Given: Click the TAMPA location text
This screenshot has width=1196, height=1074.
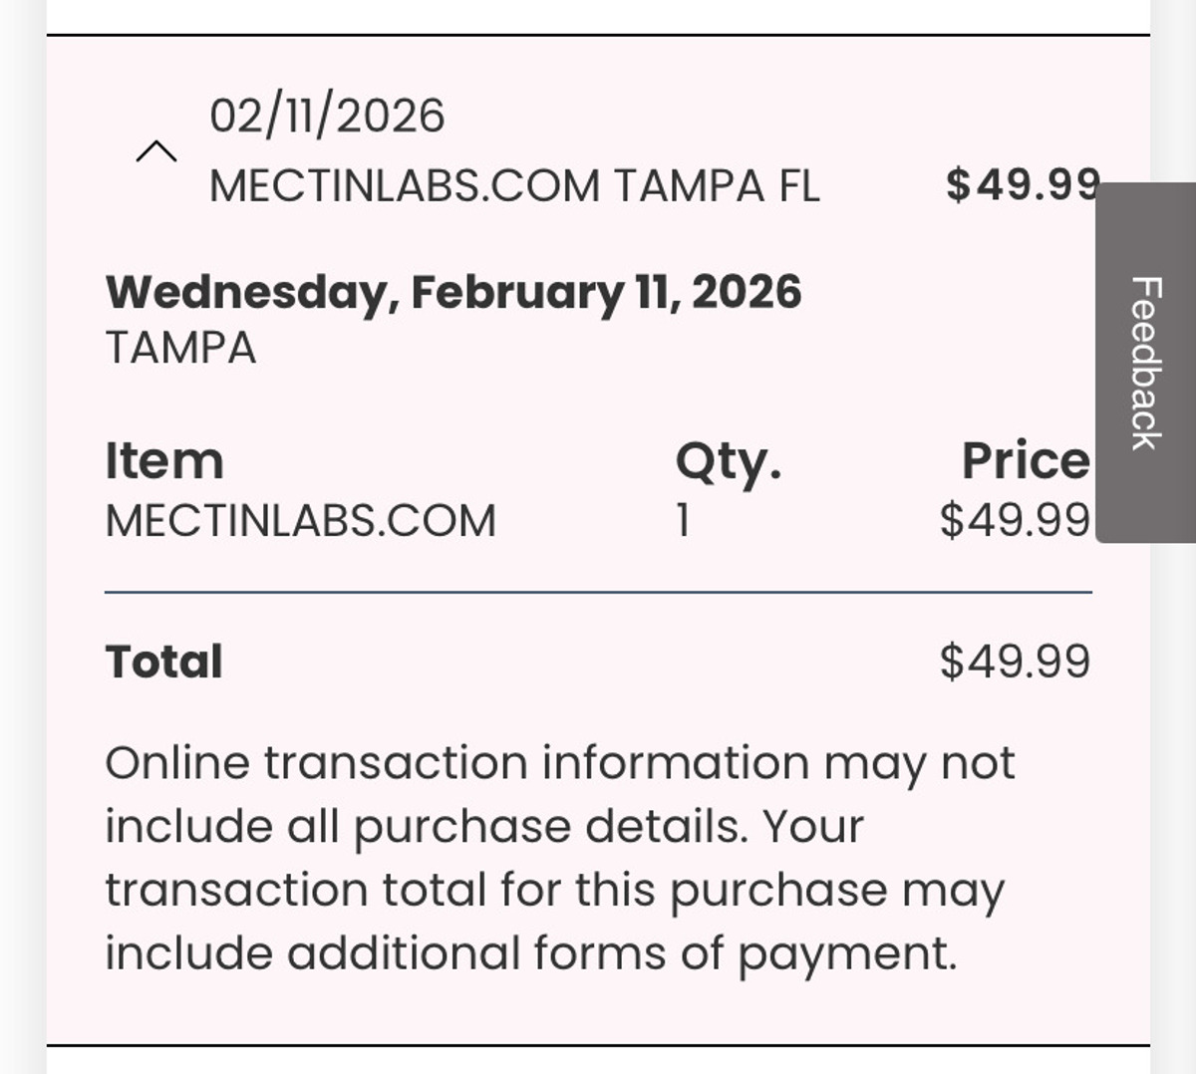Looking at the screenshot, I should coord(180,349).
